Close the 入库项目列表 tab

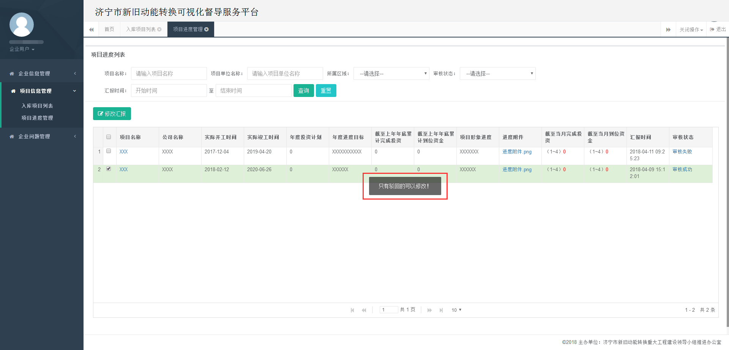[x=159, y=29]
